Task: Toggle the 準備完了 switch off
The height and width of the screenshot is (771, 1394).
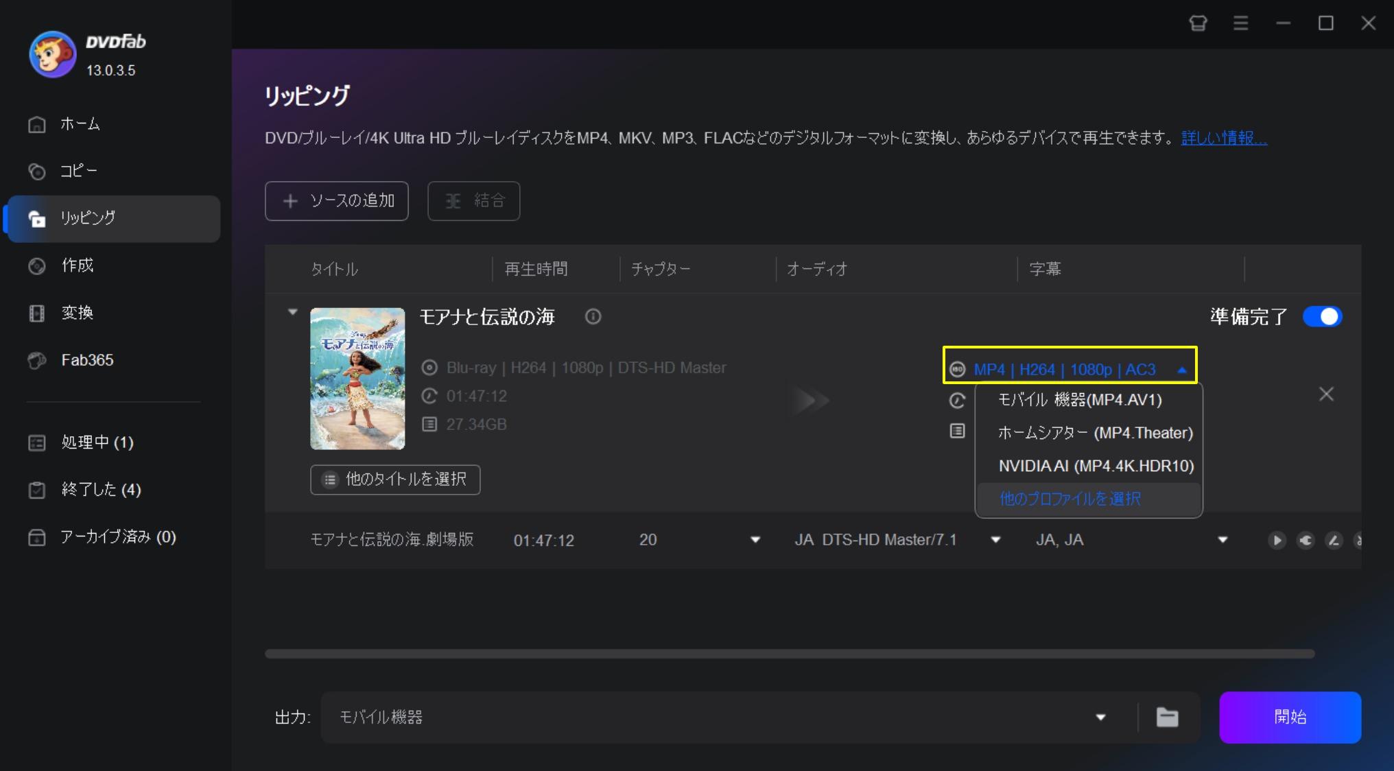Action: pos(1322,316)
